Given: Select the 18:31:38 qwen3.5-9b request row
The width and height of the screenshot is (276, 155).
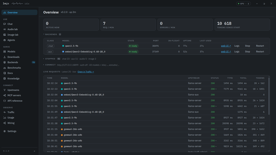Looking at the screenshot, I should (156, 123).
